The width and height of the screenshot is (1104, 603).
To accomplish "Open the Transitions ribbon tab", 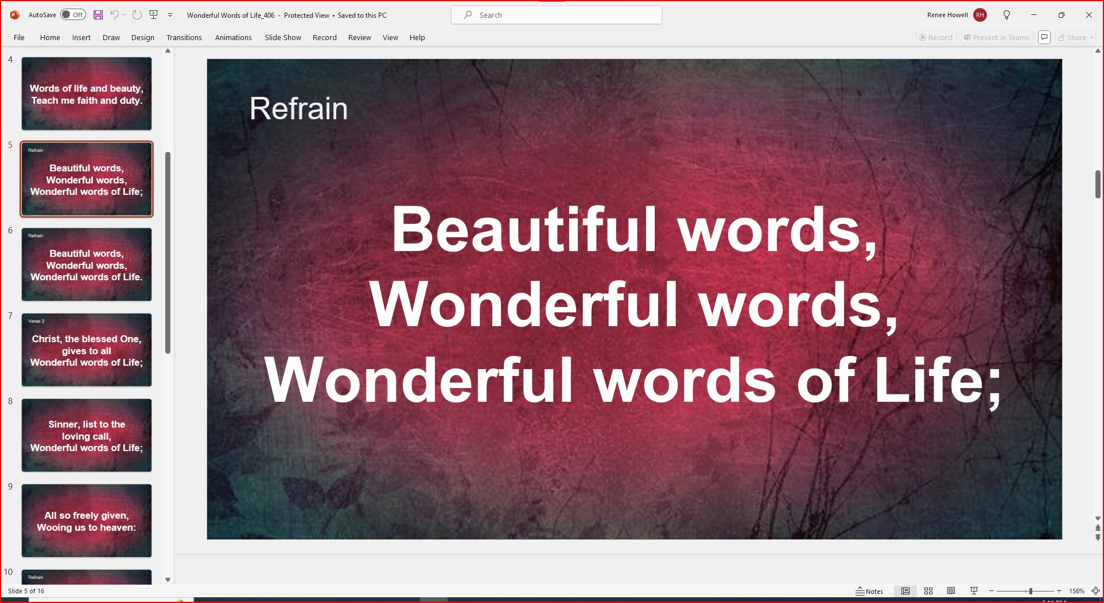I will coord(184,38).
